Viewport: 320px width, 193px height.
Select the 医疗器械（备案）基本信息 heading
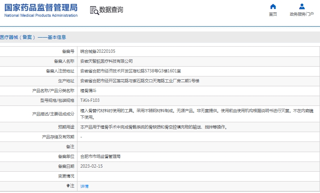33,37
